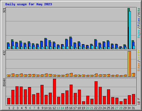
Task: Click day 5 on the x-axis
Action: click(26, 108)
